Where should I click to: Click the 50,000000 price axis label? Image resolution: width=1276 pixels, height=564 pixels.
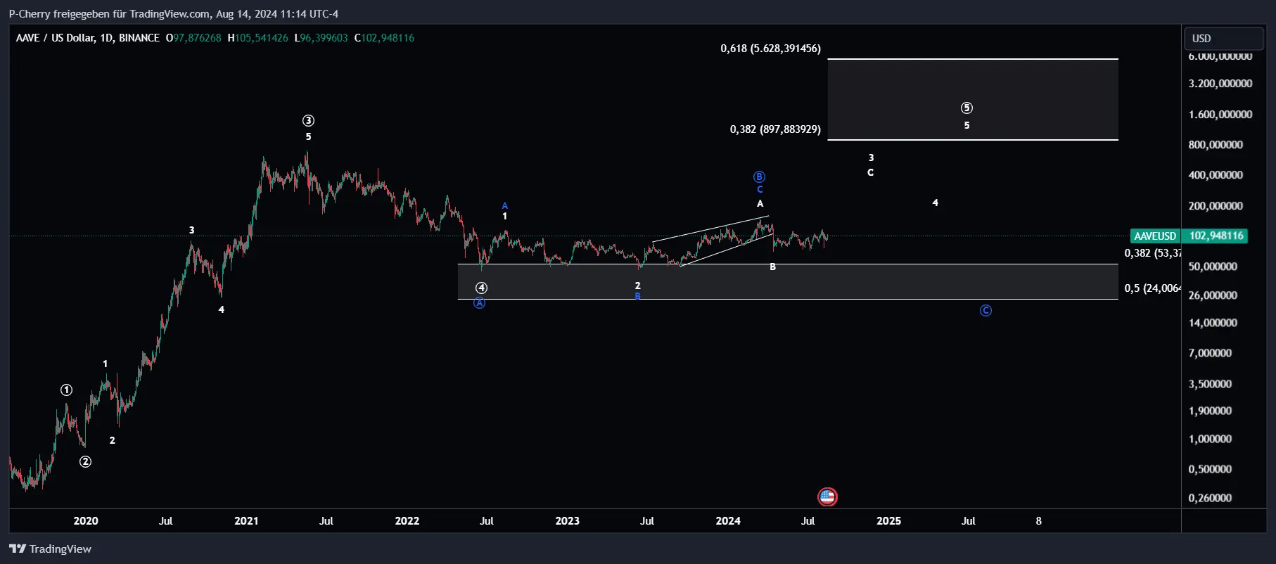1213,267
